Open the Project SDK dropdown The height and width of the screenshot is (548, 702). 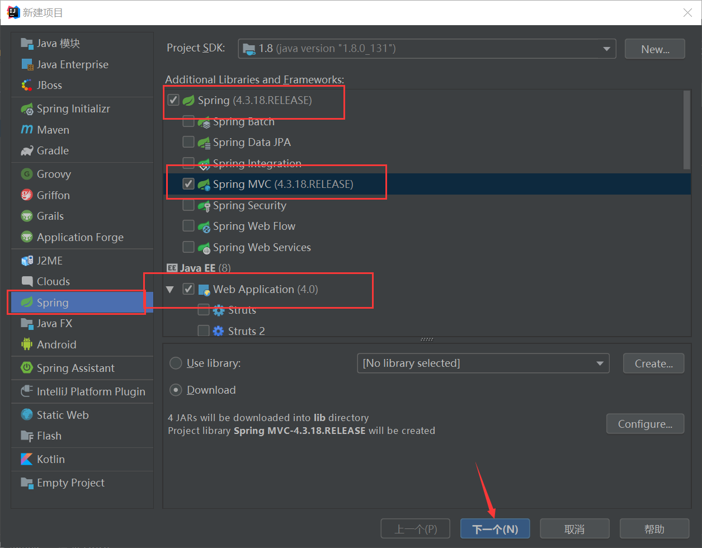pyautogui.click(x=427, y=49)
